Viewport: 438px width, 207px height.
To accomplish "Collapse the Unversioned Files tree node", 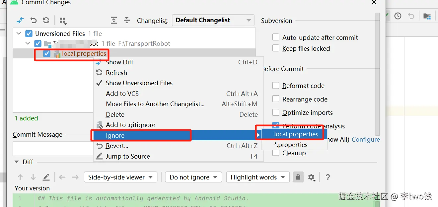I will coord(19,34).
